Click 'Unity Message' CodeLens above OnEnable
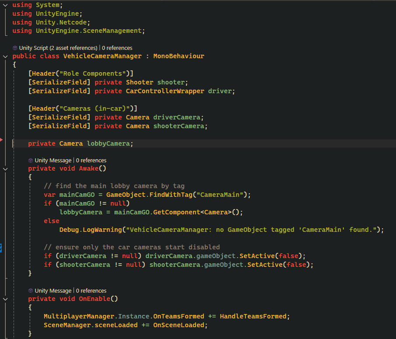 [x=53, y=291]
